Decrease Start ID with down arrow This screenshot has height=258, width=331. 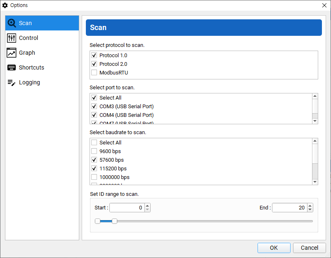click(147, 210)
